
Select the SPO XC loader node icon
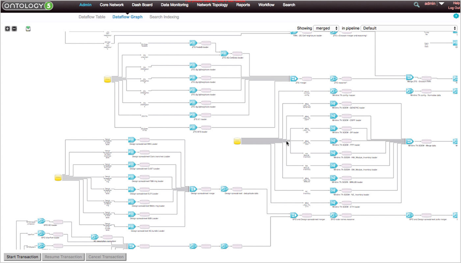[x=41, y=221]
